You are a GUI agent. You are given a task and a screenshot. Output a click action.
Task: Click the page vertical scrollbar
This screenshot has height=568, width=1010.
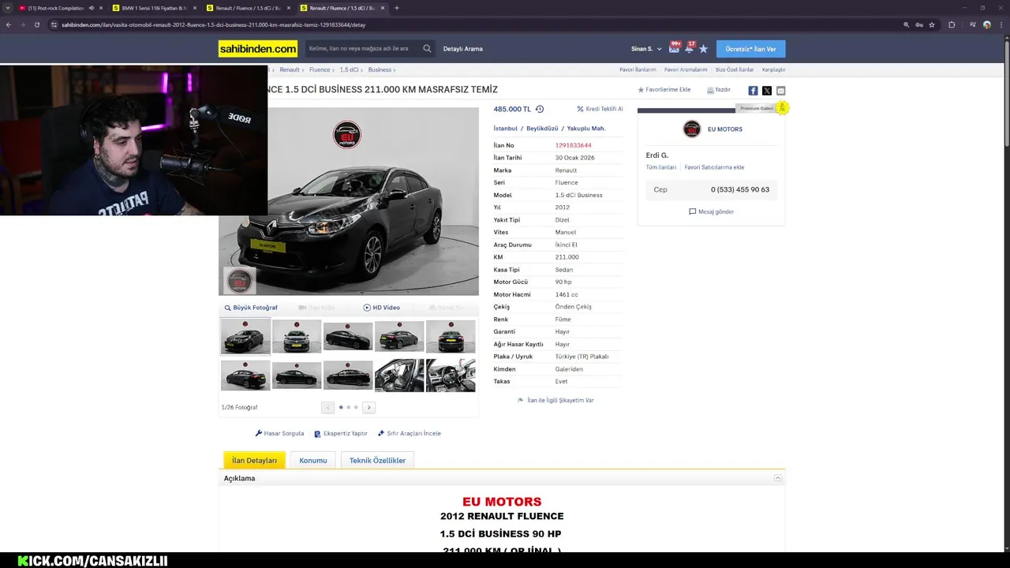(1006, 95)
